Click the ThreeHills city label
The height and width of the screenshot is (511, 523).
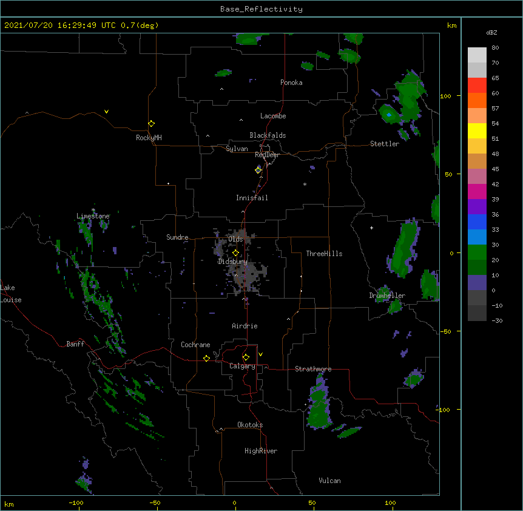tap(324, 254)
